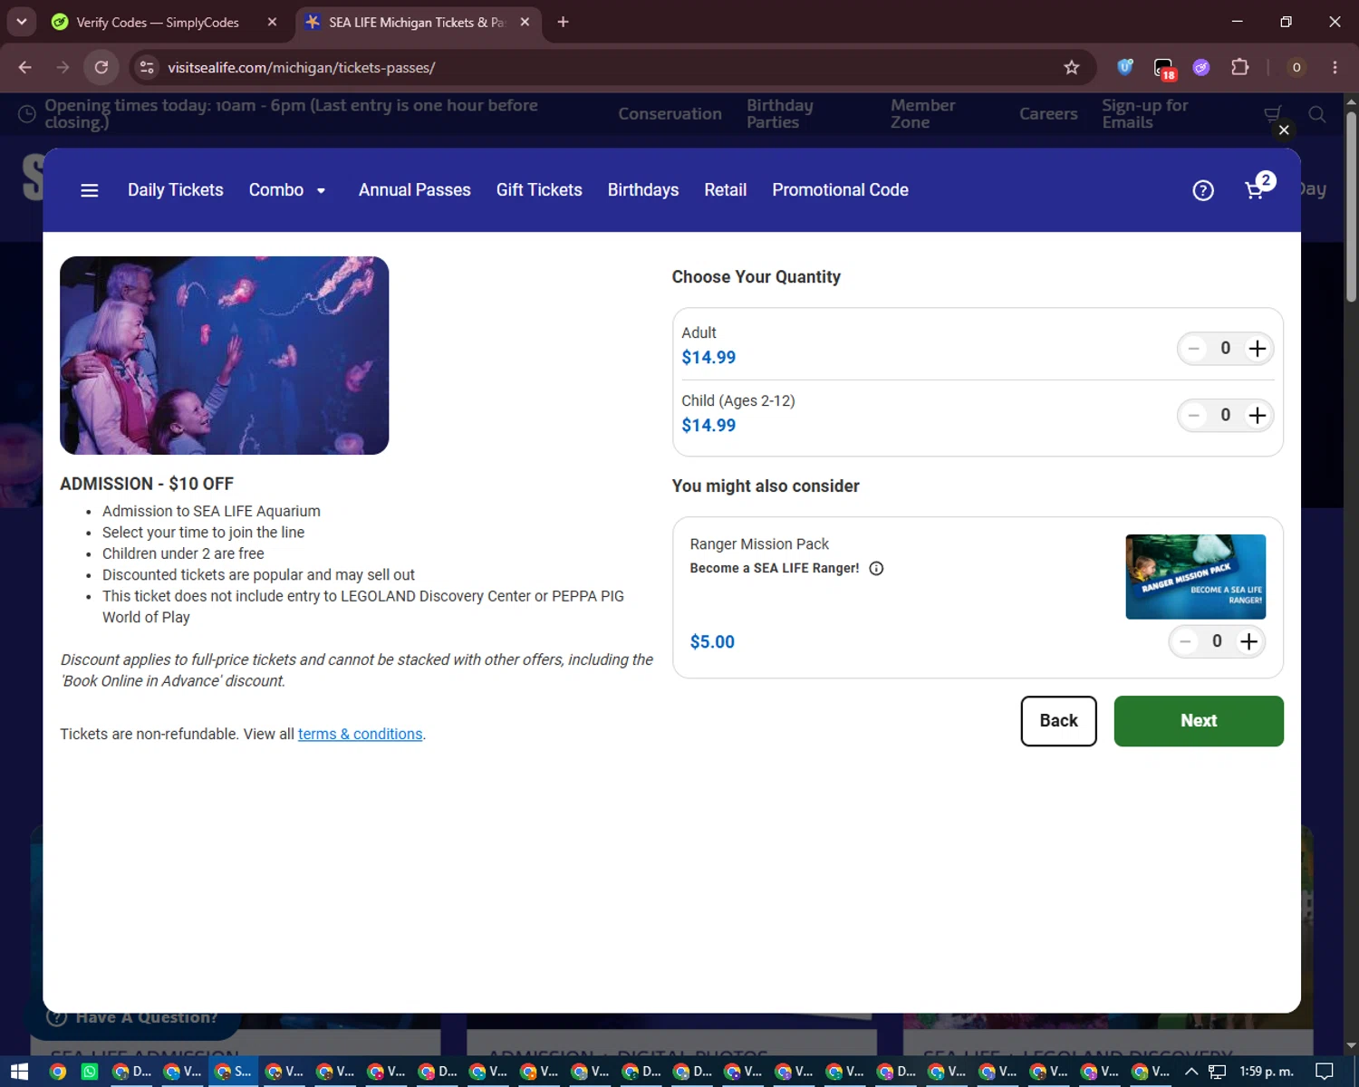Increase Adult ticket quantity
This screenshot has width=1359, height=1087.
click(x=1257, y=349)
